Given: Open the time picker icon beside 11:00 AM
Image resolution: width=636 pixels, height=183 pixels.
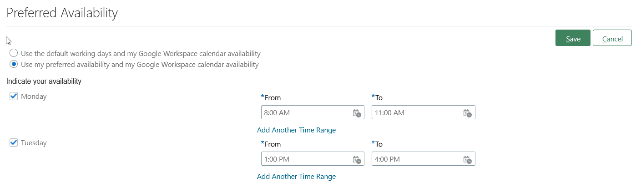Looking at the screenshot, I should pyautogui.click(x=468, y=113).
